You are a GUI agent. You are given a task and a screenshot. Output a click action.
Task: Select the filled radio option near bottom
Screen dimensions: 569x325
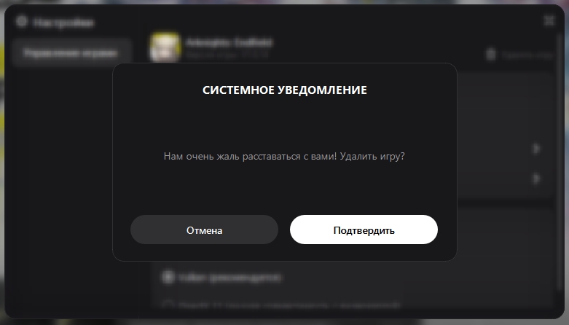(x=168, y=277)
